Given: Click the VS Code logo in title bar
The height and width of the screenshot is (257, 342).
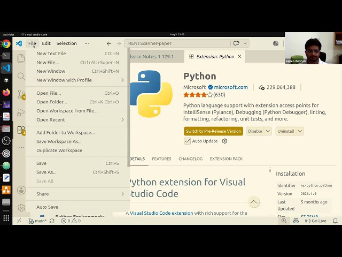Looking at the screenshot, I should tap(19, 43).
